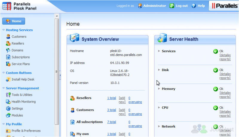Click the Administrator user icon
The height and width of the screenshot is (137, 239).
tap(140, 6)
